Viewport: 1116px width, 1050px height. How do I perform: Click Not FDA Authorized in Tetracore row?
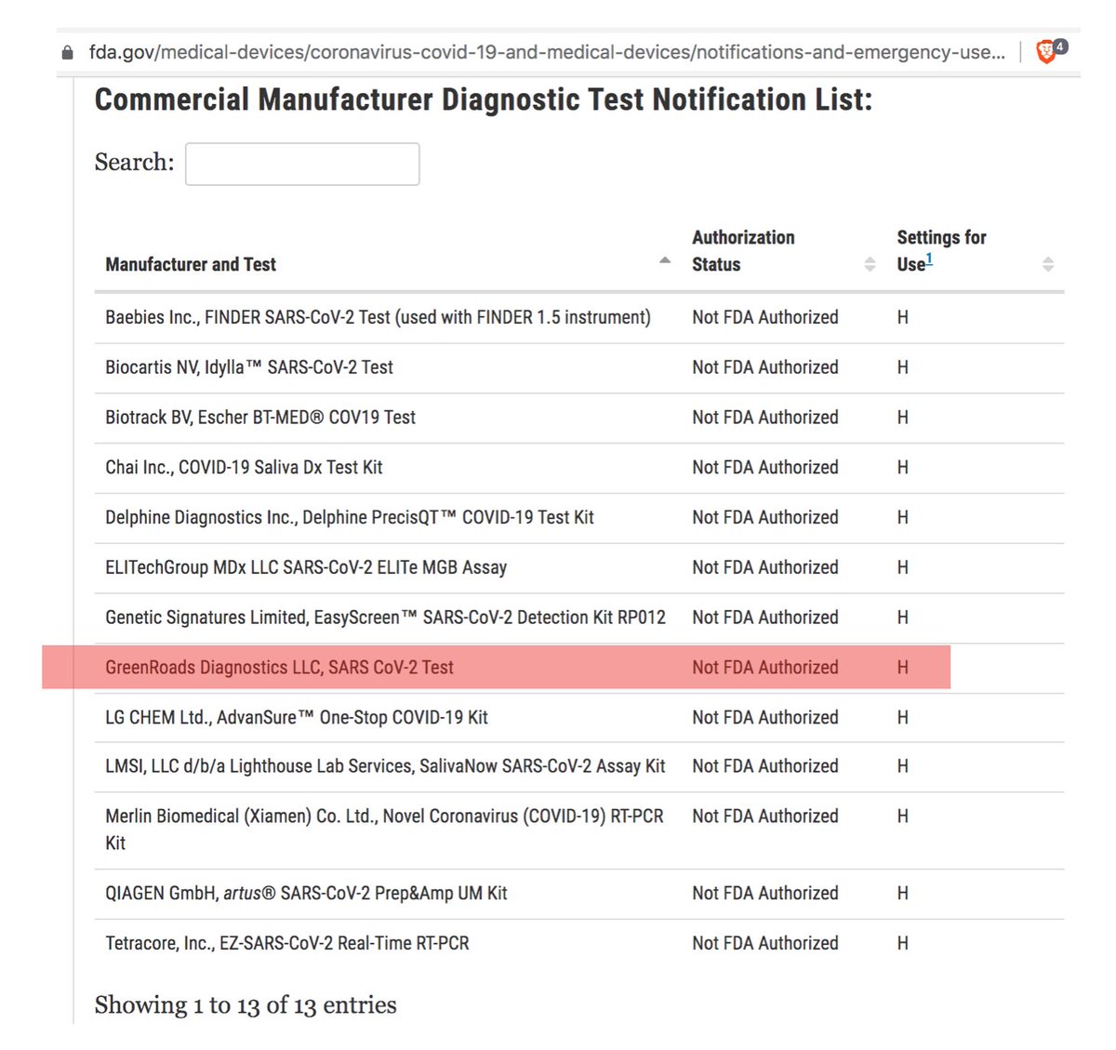coord(765,943)
